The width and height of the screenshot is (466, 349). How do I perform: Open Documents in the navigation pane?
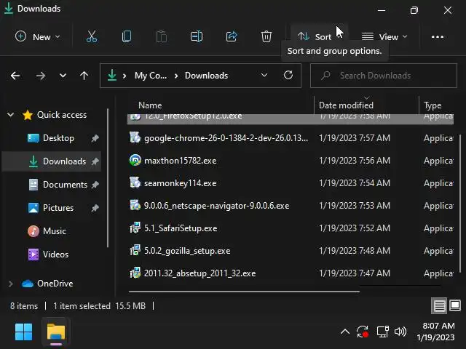click(x=65, y=185)
